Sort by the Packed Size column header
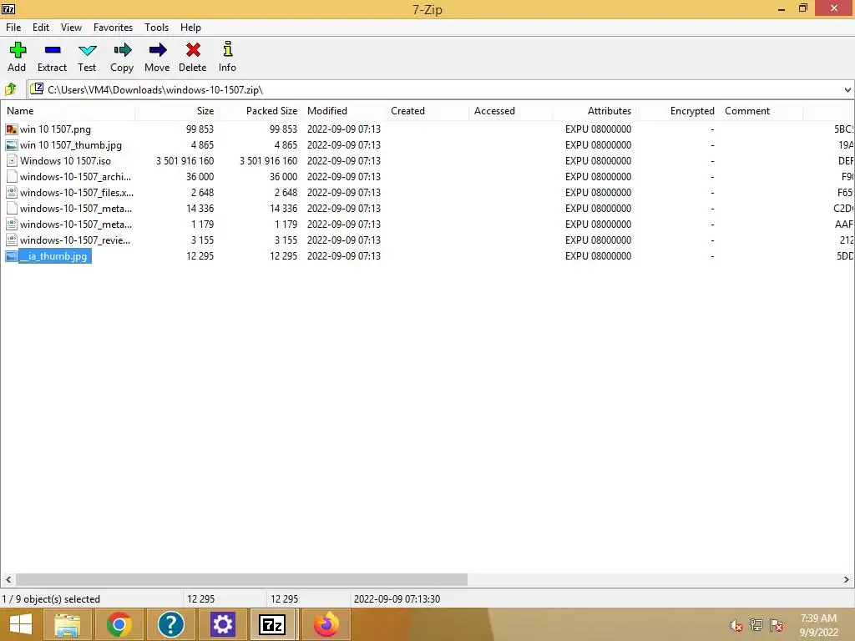Image resolution: width=855 pixels, height=641 pixels. pyautogui.click(x=261, y=111)
